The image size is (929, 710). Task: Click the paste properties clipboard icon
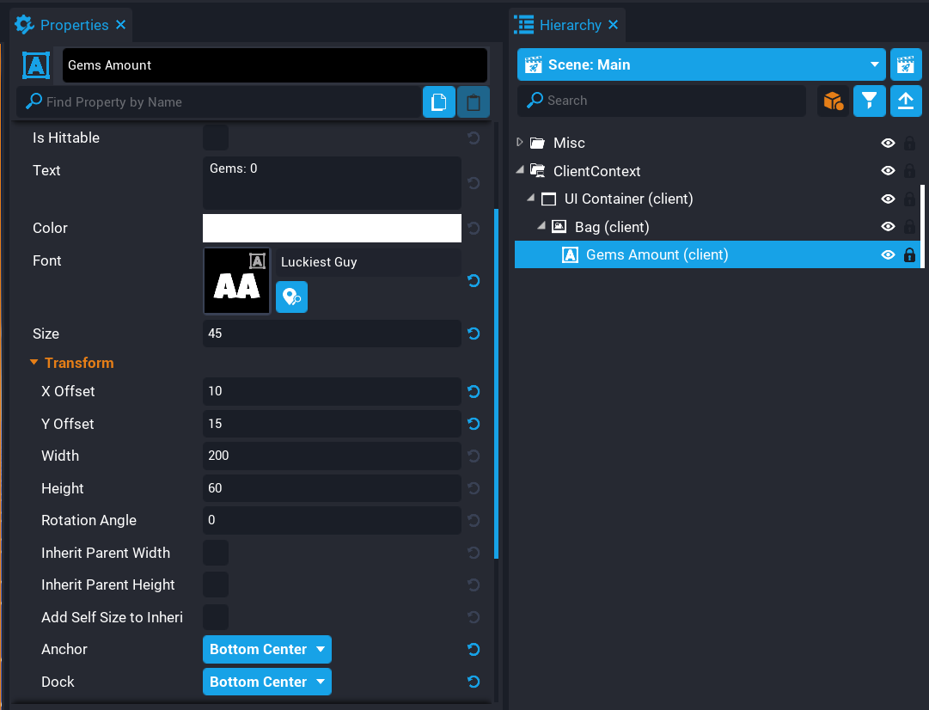click(474, 102)
